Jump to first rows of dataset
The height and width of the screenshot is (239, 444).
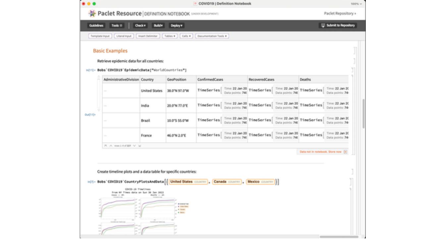(x=105, y=146)
